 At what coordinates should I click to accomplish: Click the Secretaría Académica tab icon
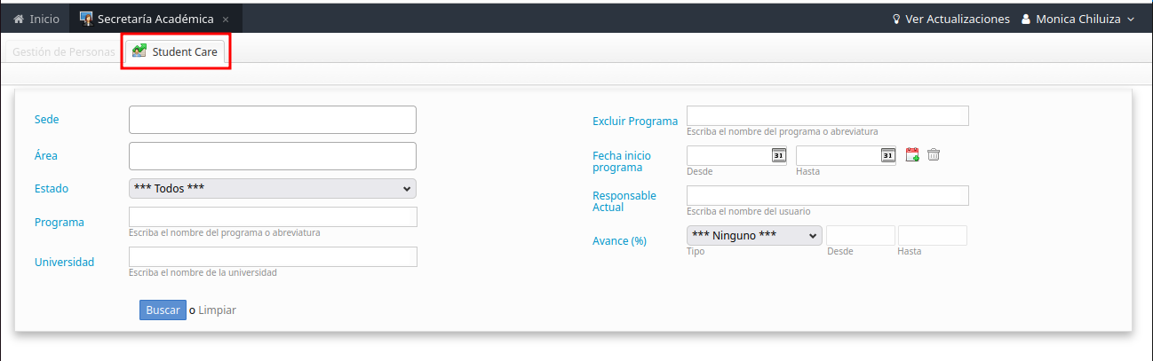click(86, 19)
